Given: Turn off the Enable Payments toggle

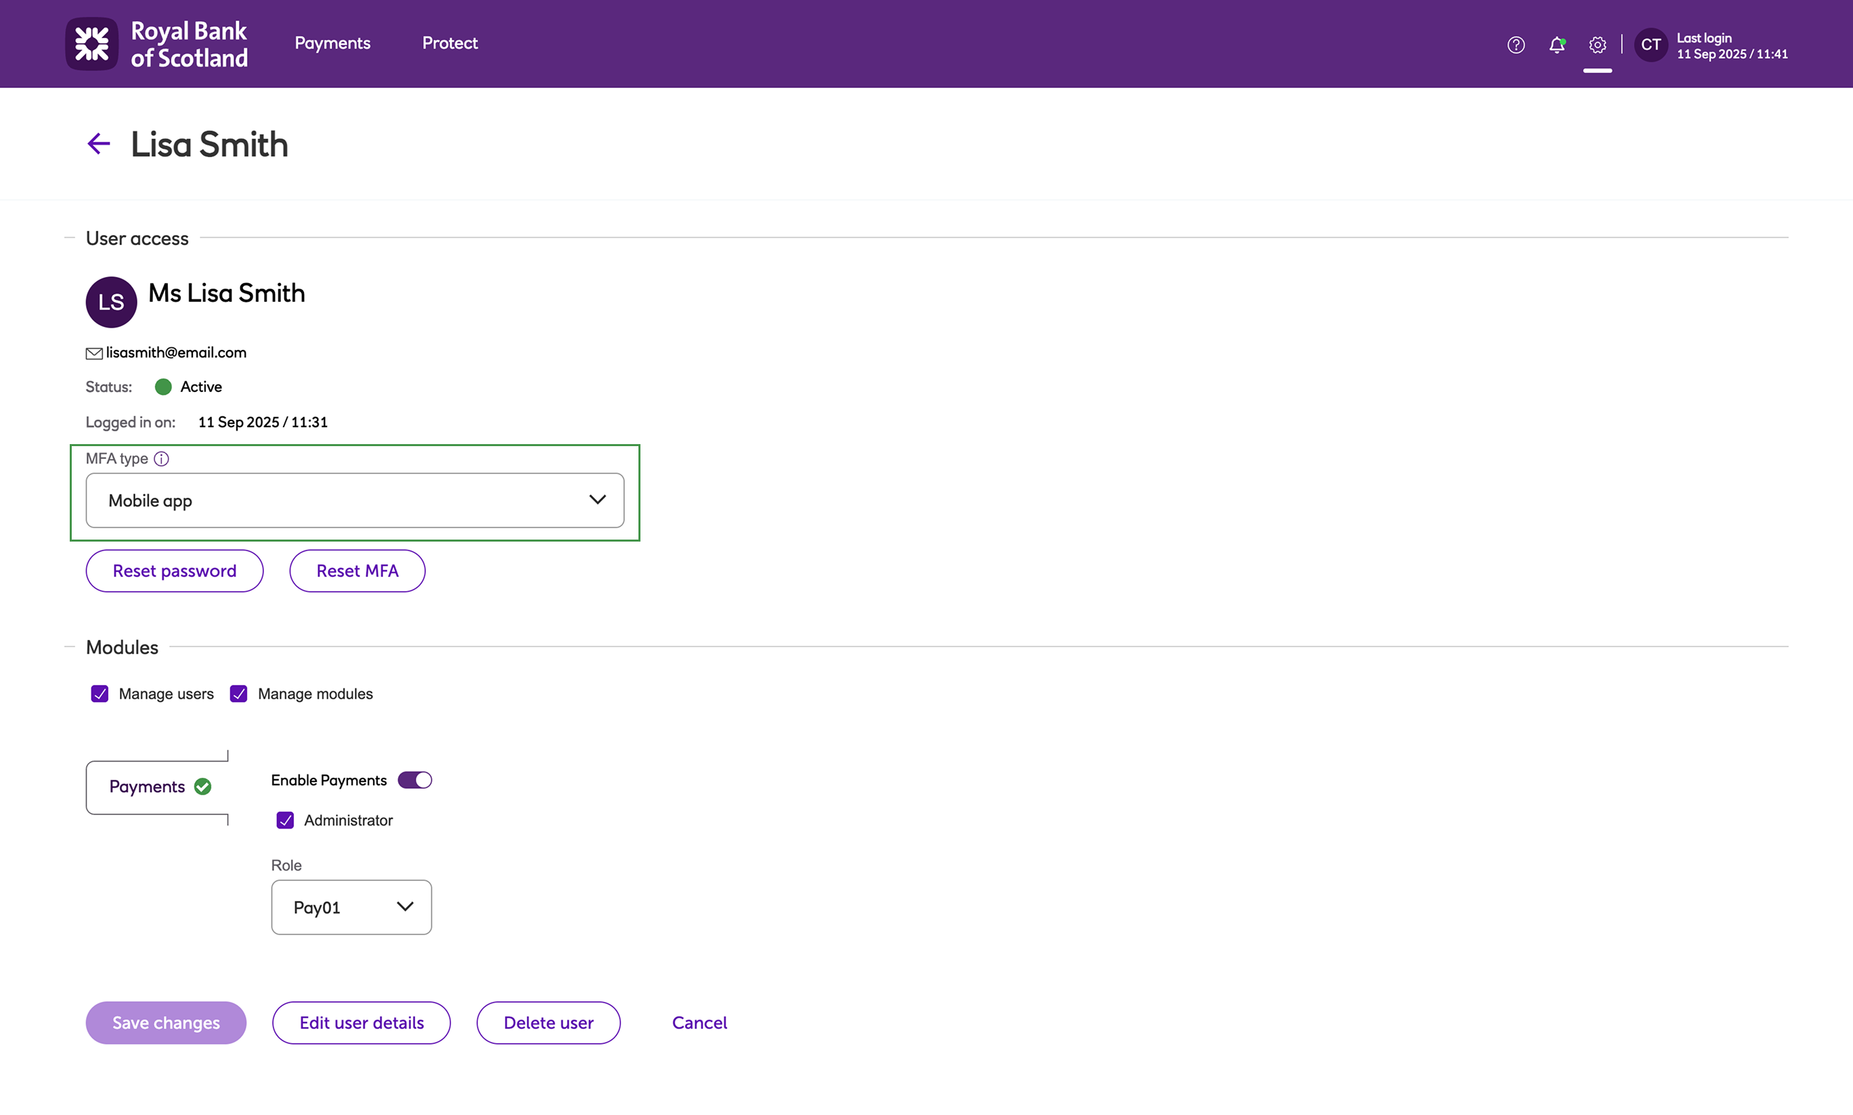Looking at the screenshot, I should [x=415, y=780].
